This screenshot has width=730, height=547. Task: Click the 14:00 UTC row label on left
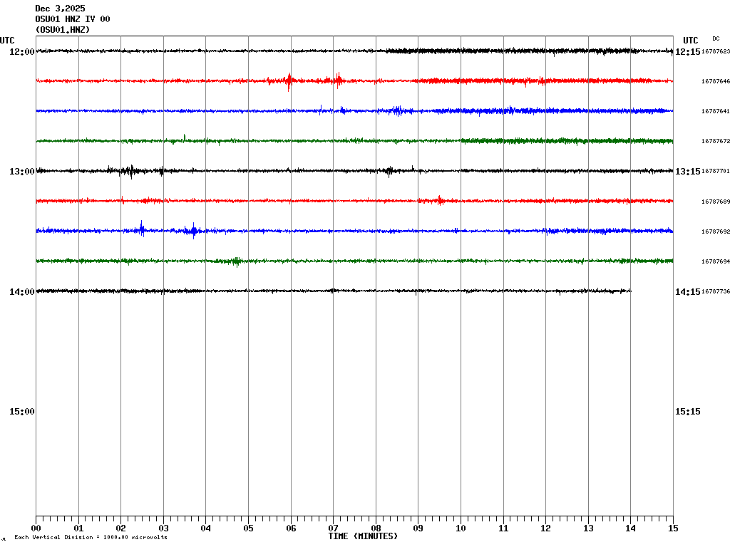tap(21, 291)
